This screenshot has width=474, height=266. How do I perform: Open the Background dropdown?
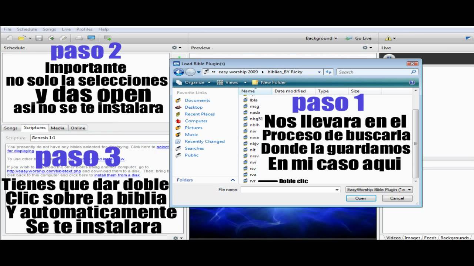pyautogui.click(x=321, y=38)
